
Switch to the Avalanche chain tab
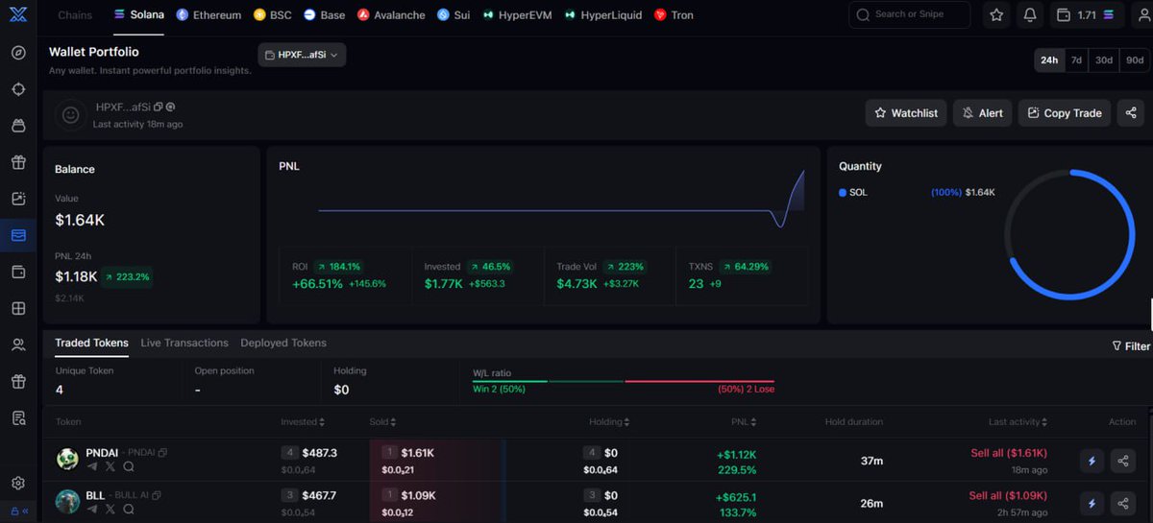(391, 15)
